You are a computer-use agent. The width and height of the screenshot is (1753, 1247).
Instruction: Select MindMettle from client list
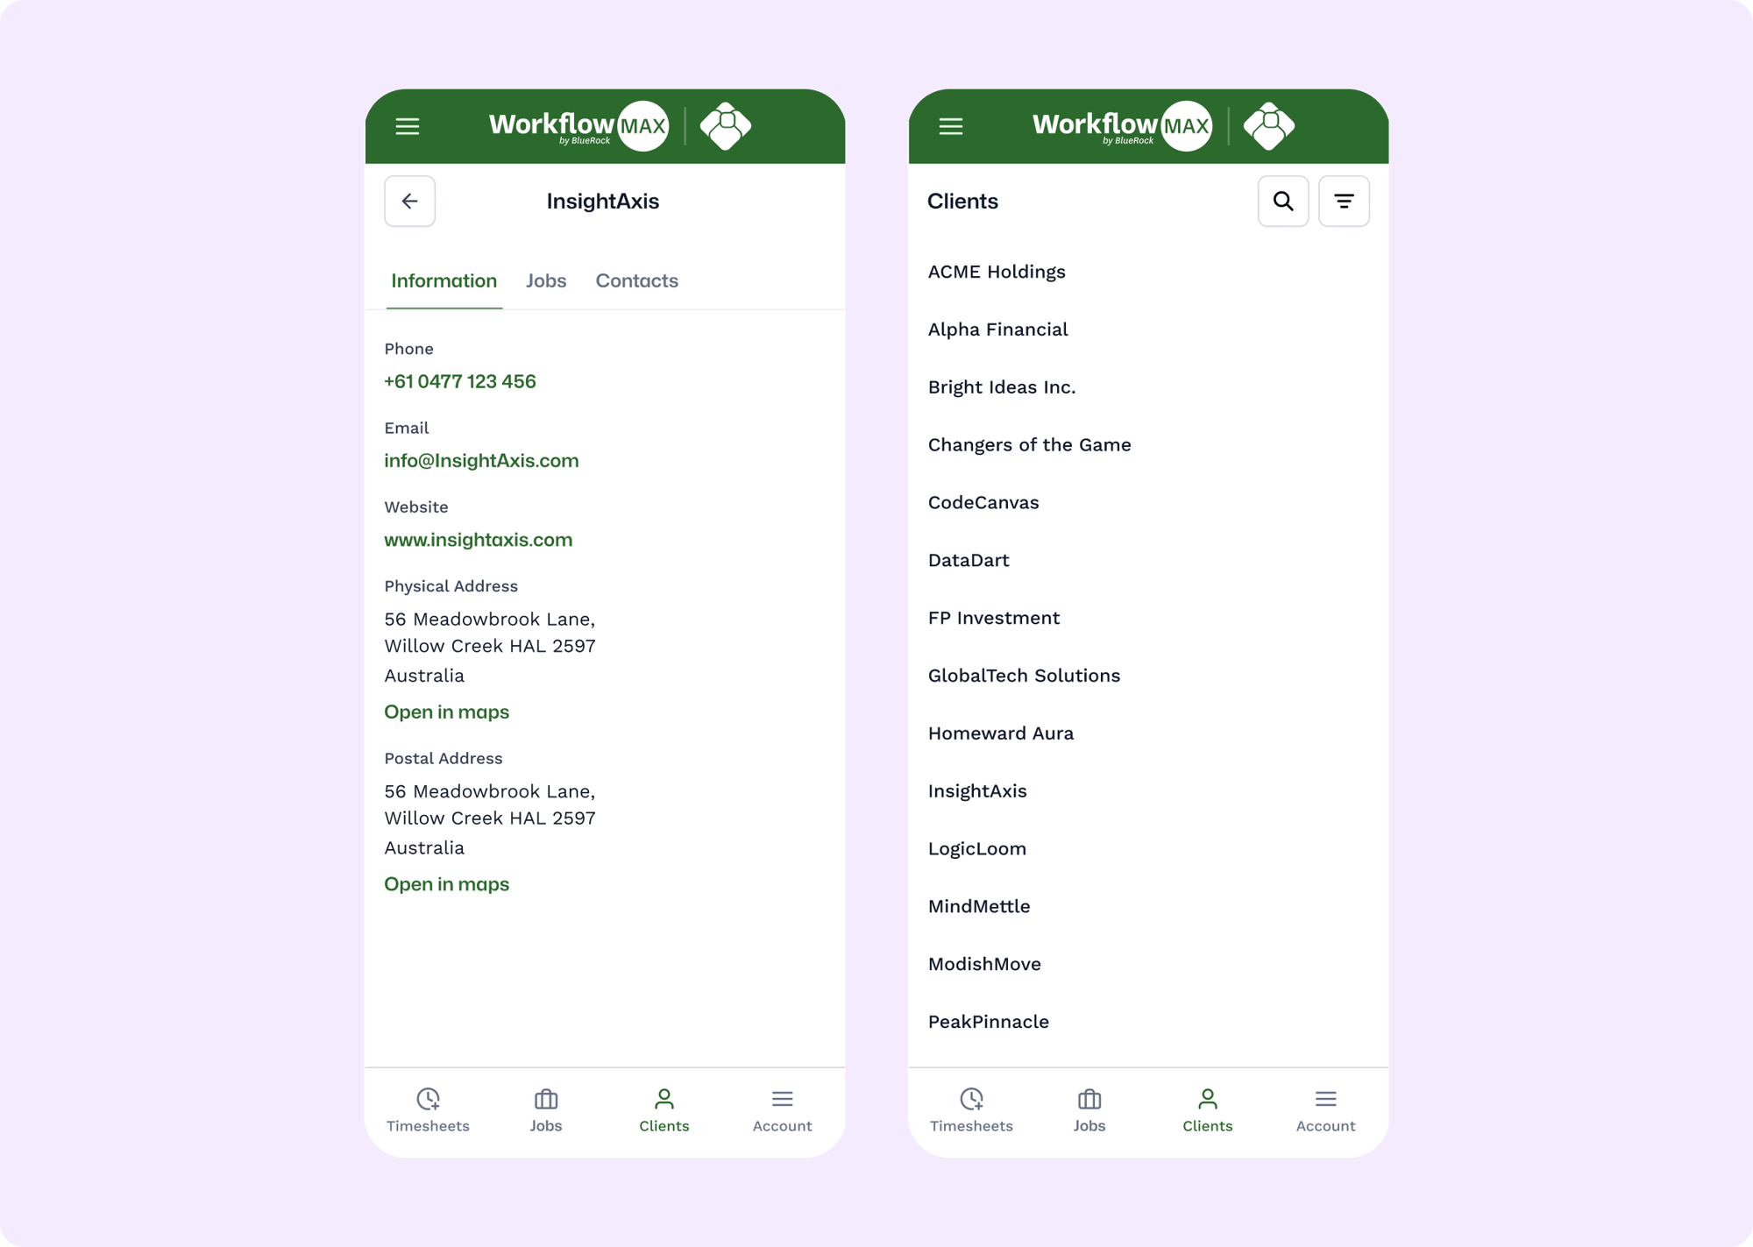978,905
